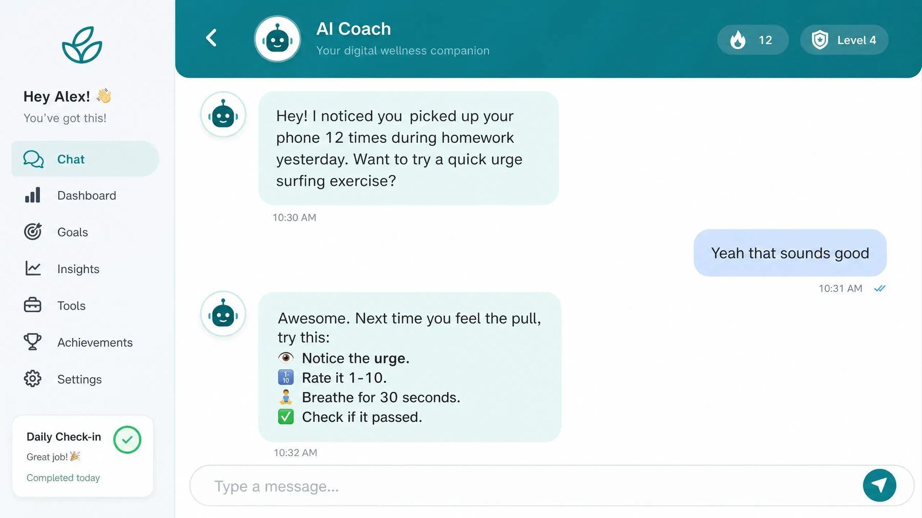This screenshot has height=518, width=922.
Task: Click the double-check read receipt icon
Action: [880, 289]
